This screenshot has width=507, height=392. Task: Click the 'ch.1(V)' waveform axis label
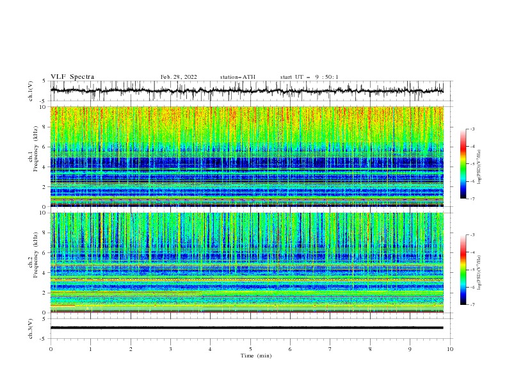(31, 91)
